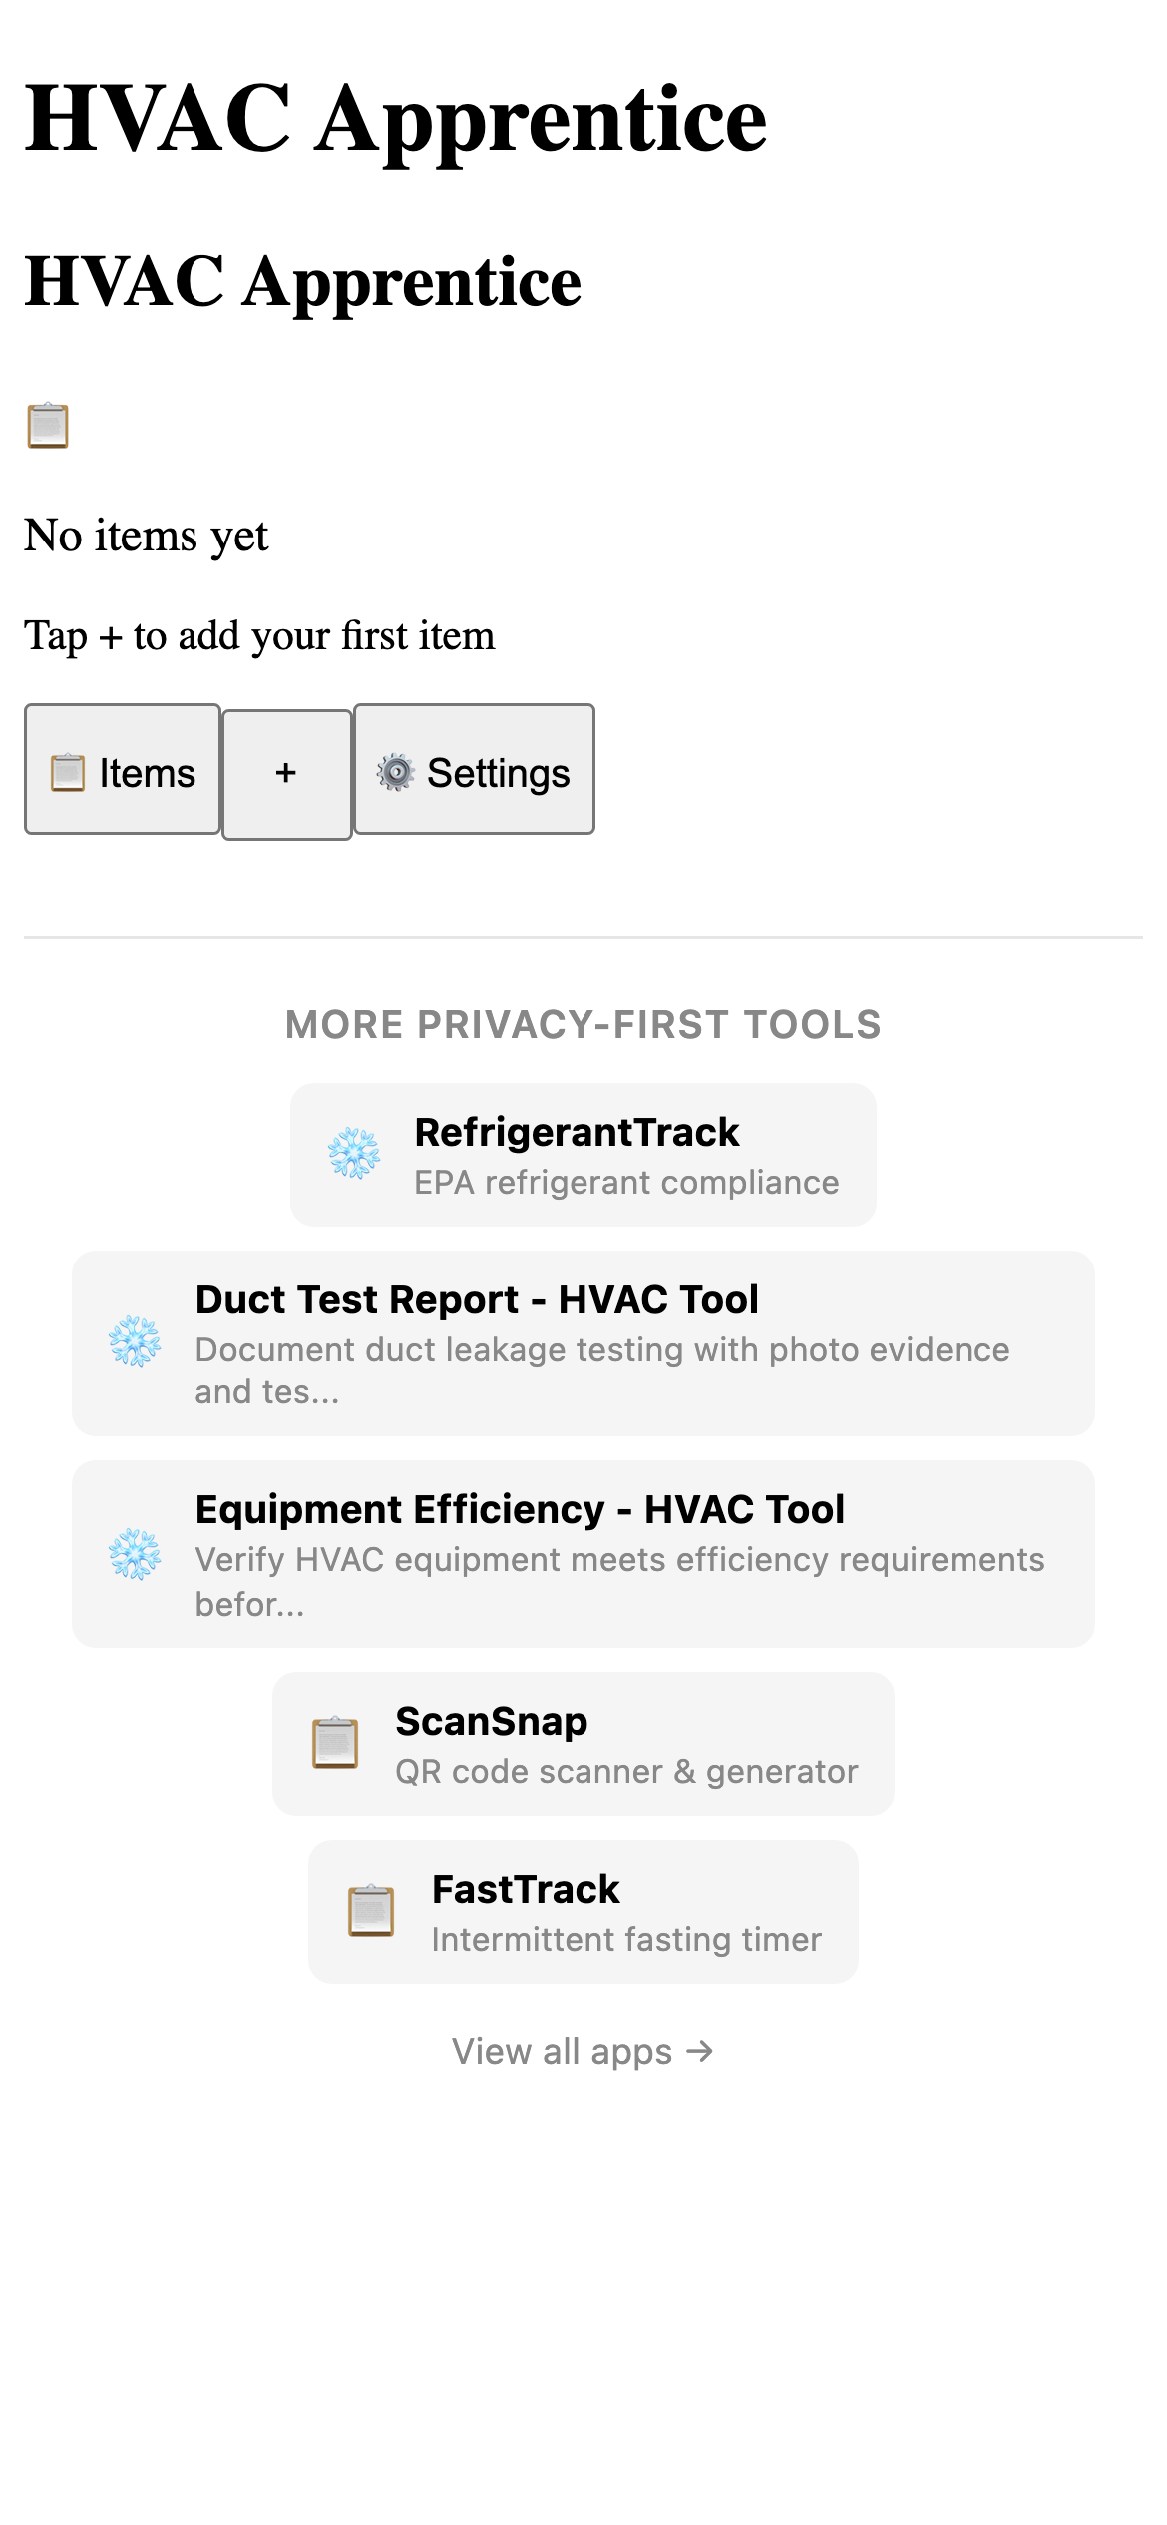Select the clipboard icon beside FastTrack

click(370, 1912)
